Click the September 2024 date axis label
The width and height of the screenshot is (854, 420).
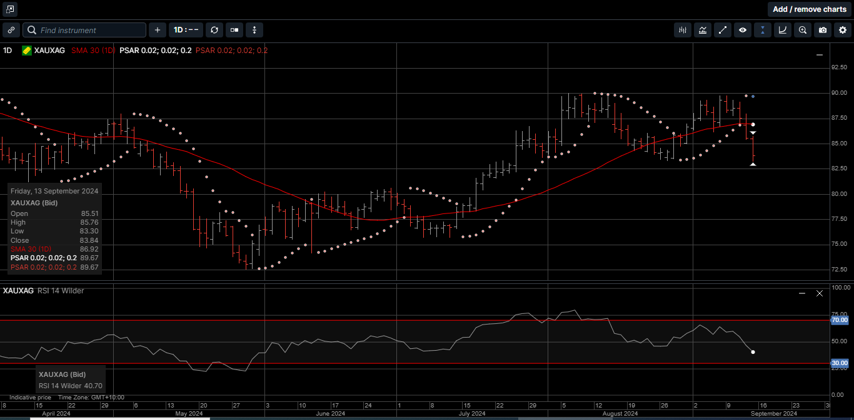coord(773,413)
